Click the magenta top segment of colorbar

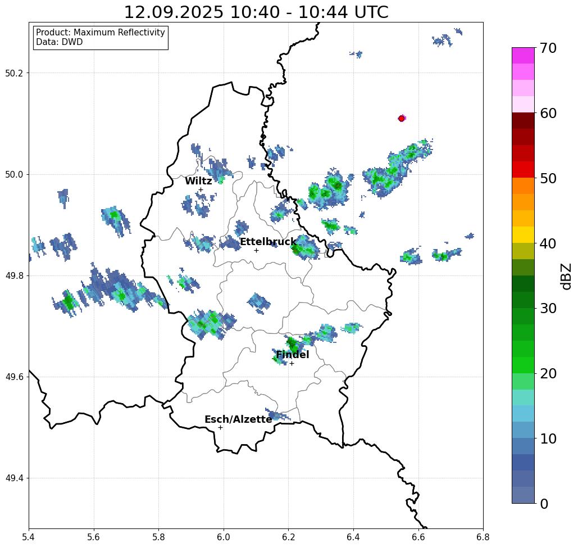(523, 56)
